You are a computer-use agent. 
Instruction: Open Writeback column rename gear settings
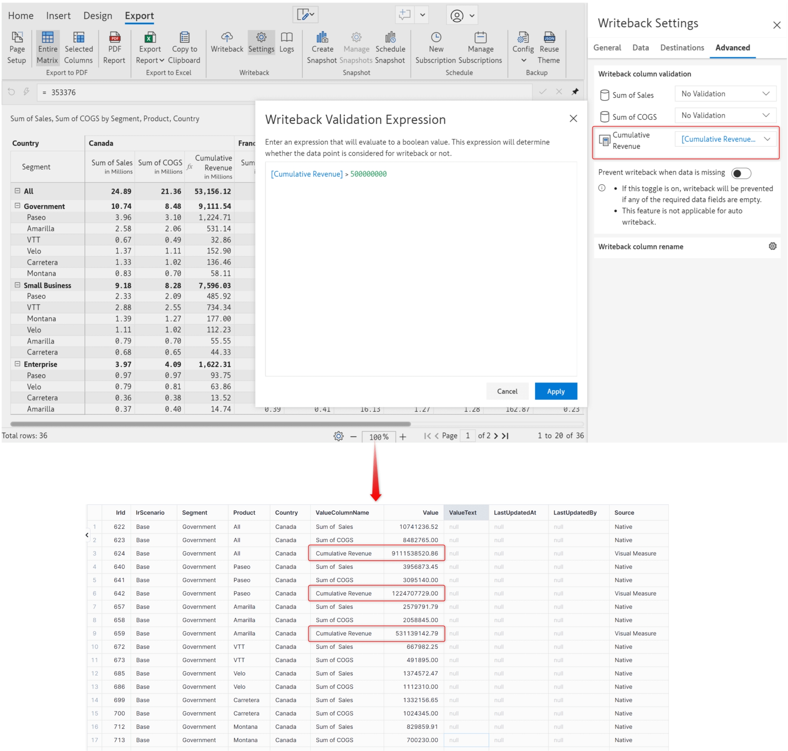[772, 246]
